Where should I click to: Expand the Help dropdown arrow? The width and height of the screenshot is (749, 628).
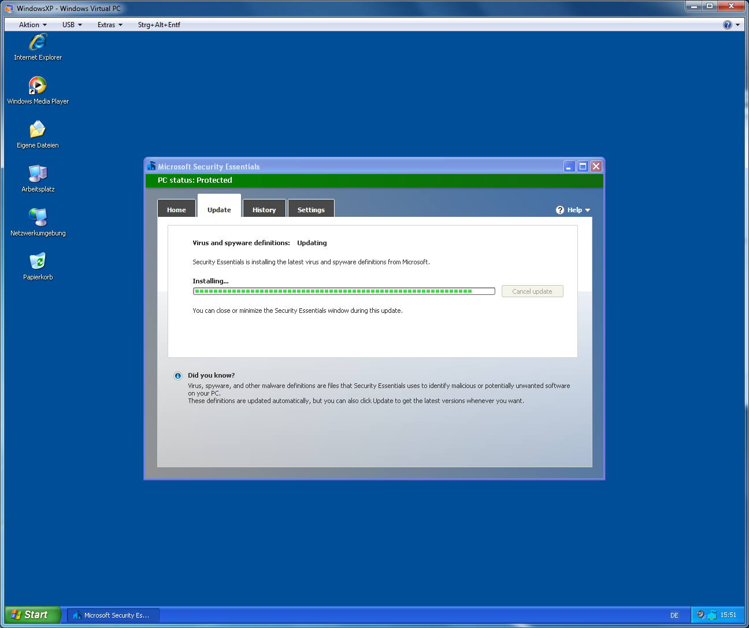(x=588, y=210)
